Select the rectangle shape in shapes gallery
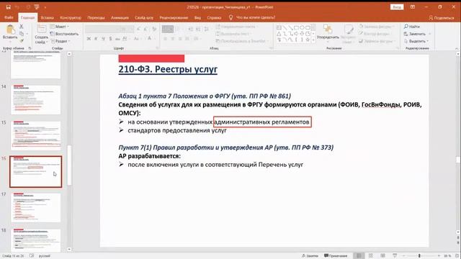 coord(296,28)
